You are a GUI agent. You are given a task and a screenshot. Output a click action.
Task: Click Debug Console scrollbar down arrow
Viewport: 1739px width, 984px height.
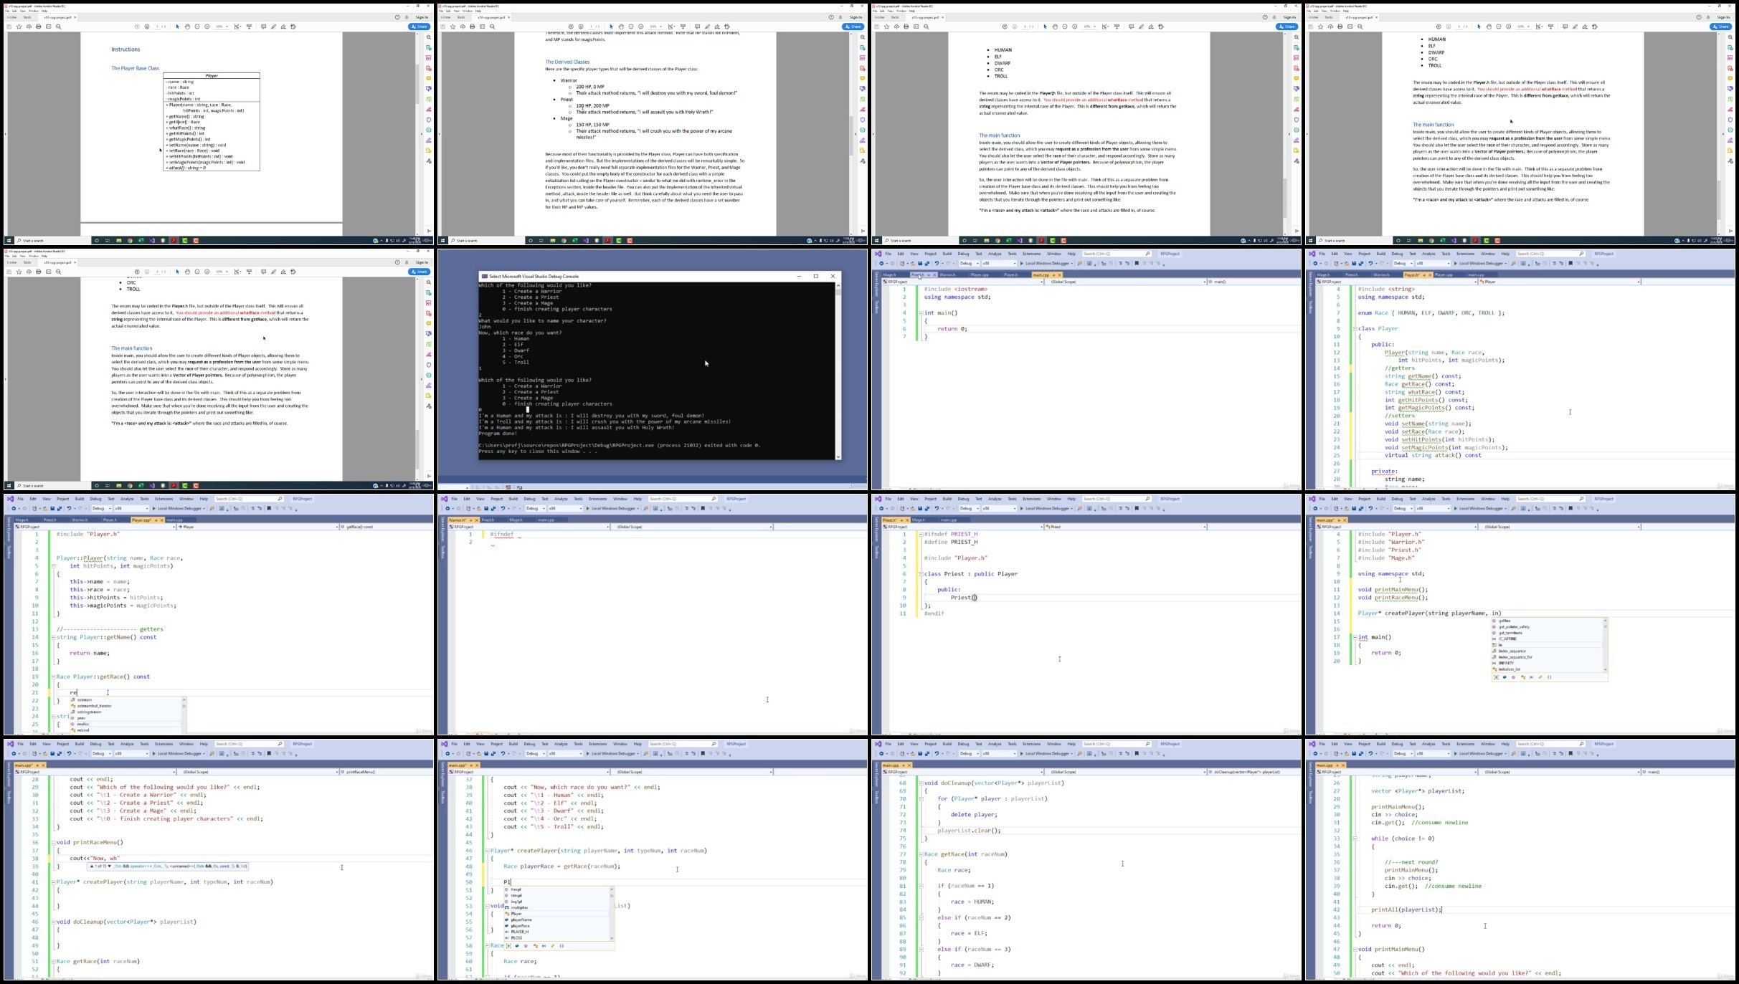tap(838, 457)
